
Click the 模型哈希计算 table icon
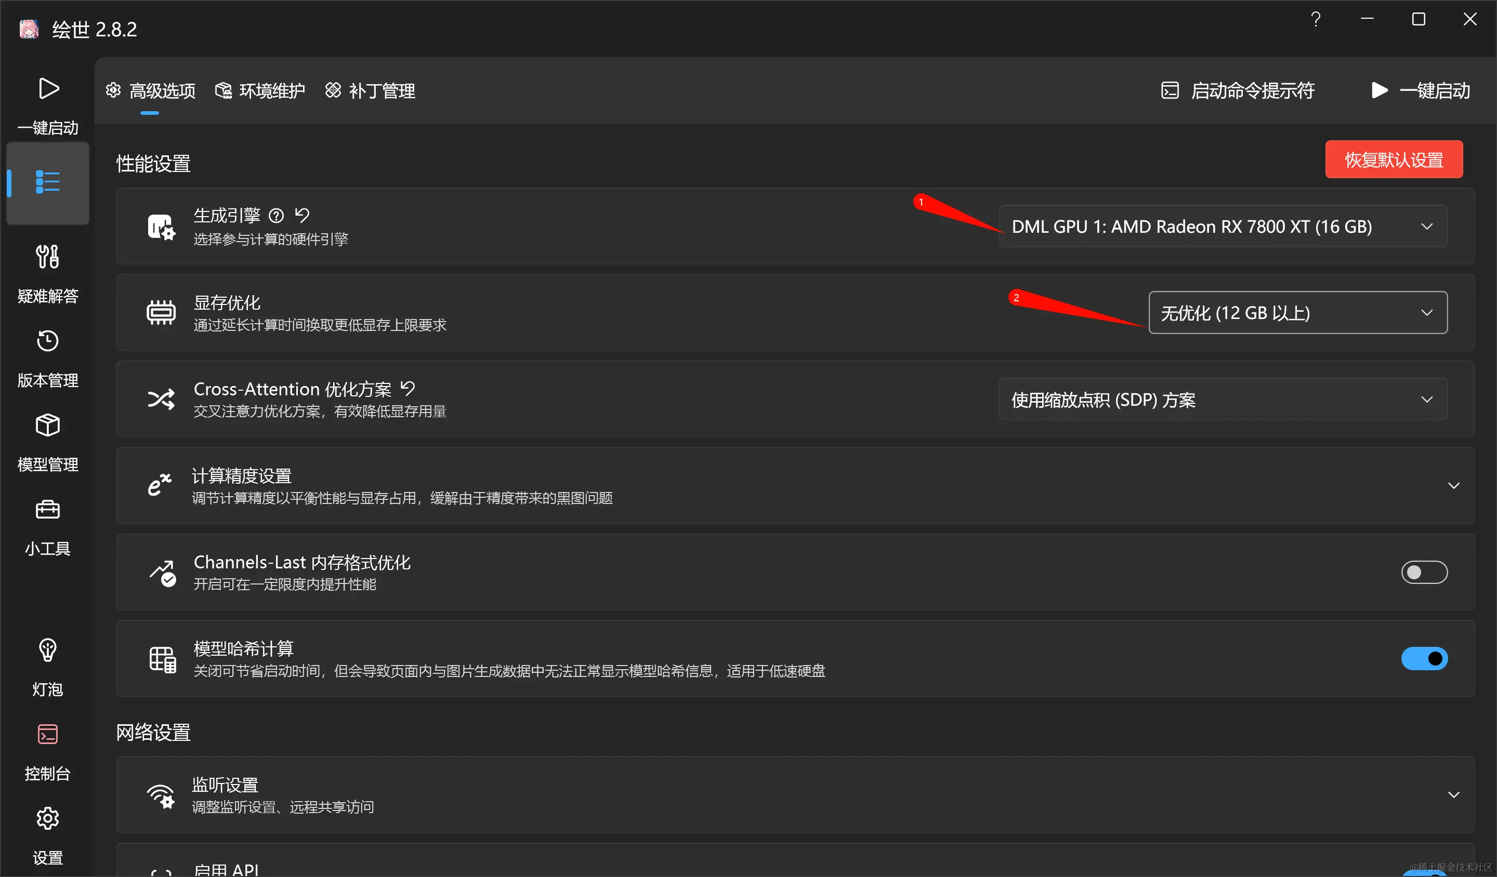pos(162,659)
